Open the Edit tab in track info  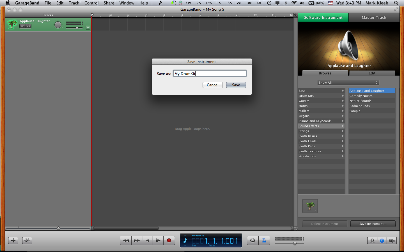coord(372,73)
